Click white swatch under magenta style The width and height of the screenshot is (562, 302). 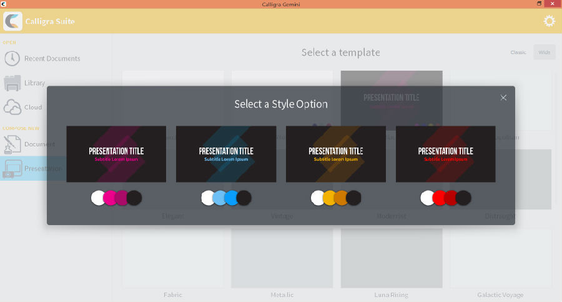(x=97, y=198)
